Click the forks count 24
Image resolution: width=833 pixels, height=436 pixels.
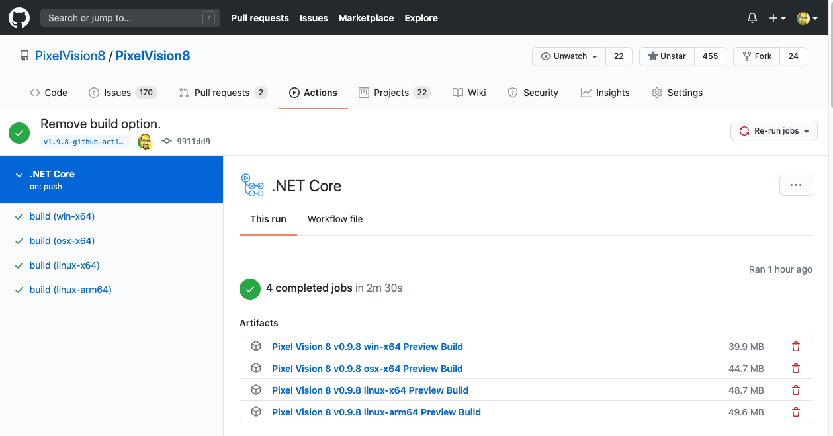point(793,56)
